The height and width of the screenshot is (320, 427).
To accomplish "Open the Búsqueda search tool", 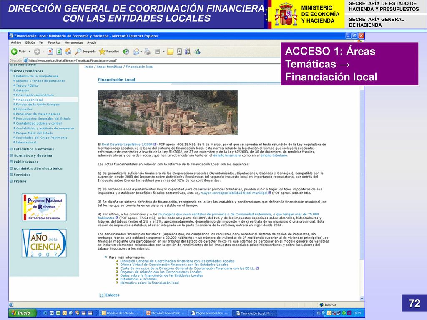I will pyautogui.click(x=85, y=51).
